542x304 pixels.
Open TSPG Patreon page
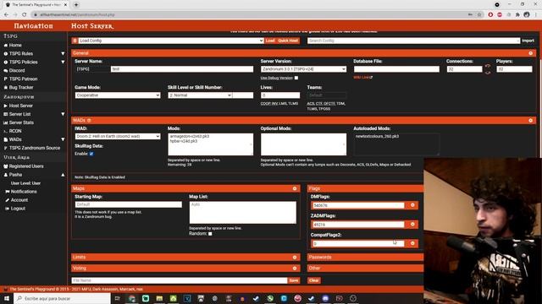(x=23, y=79)
